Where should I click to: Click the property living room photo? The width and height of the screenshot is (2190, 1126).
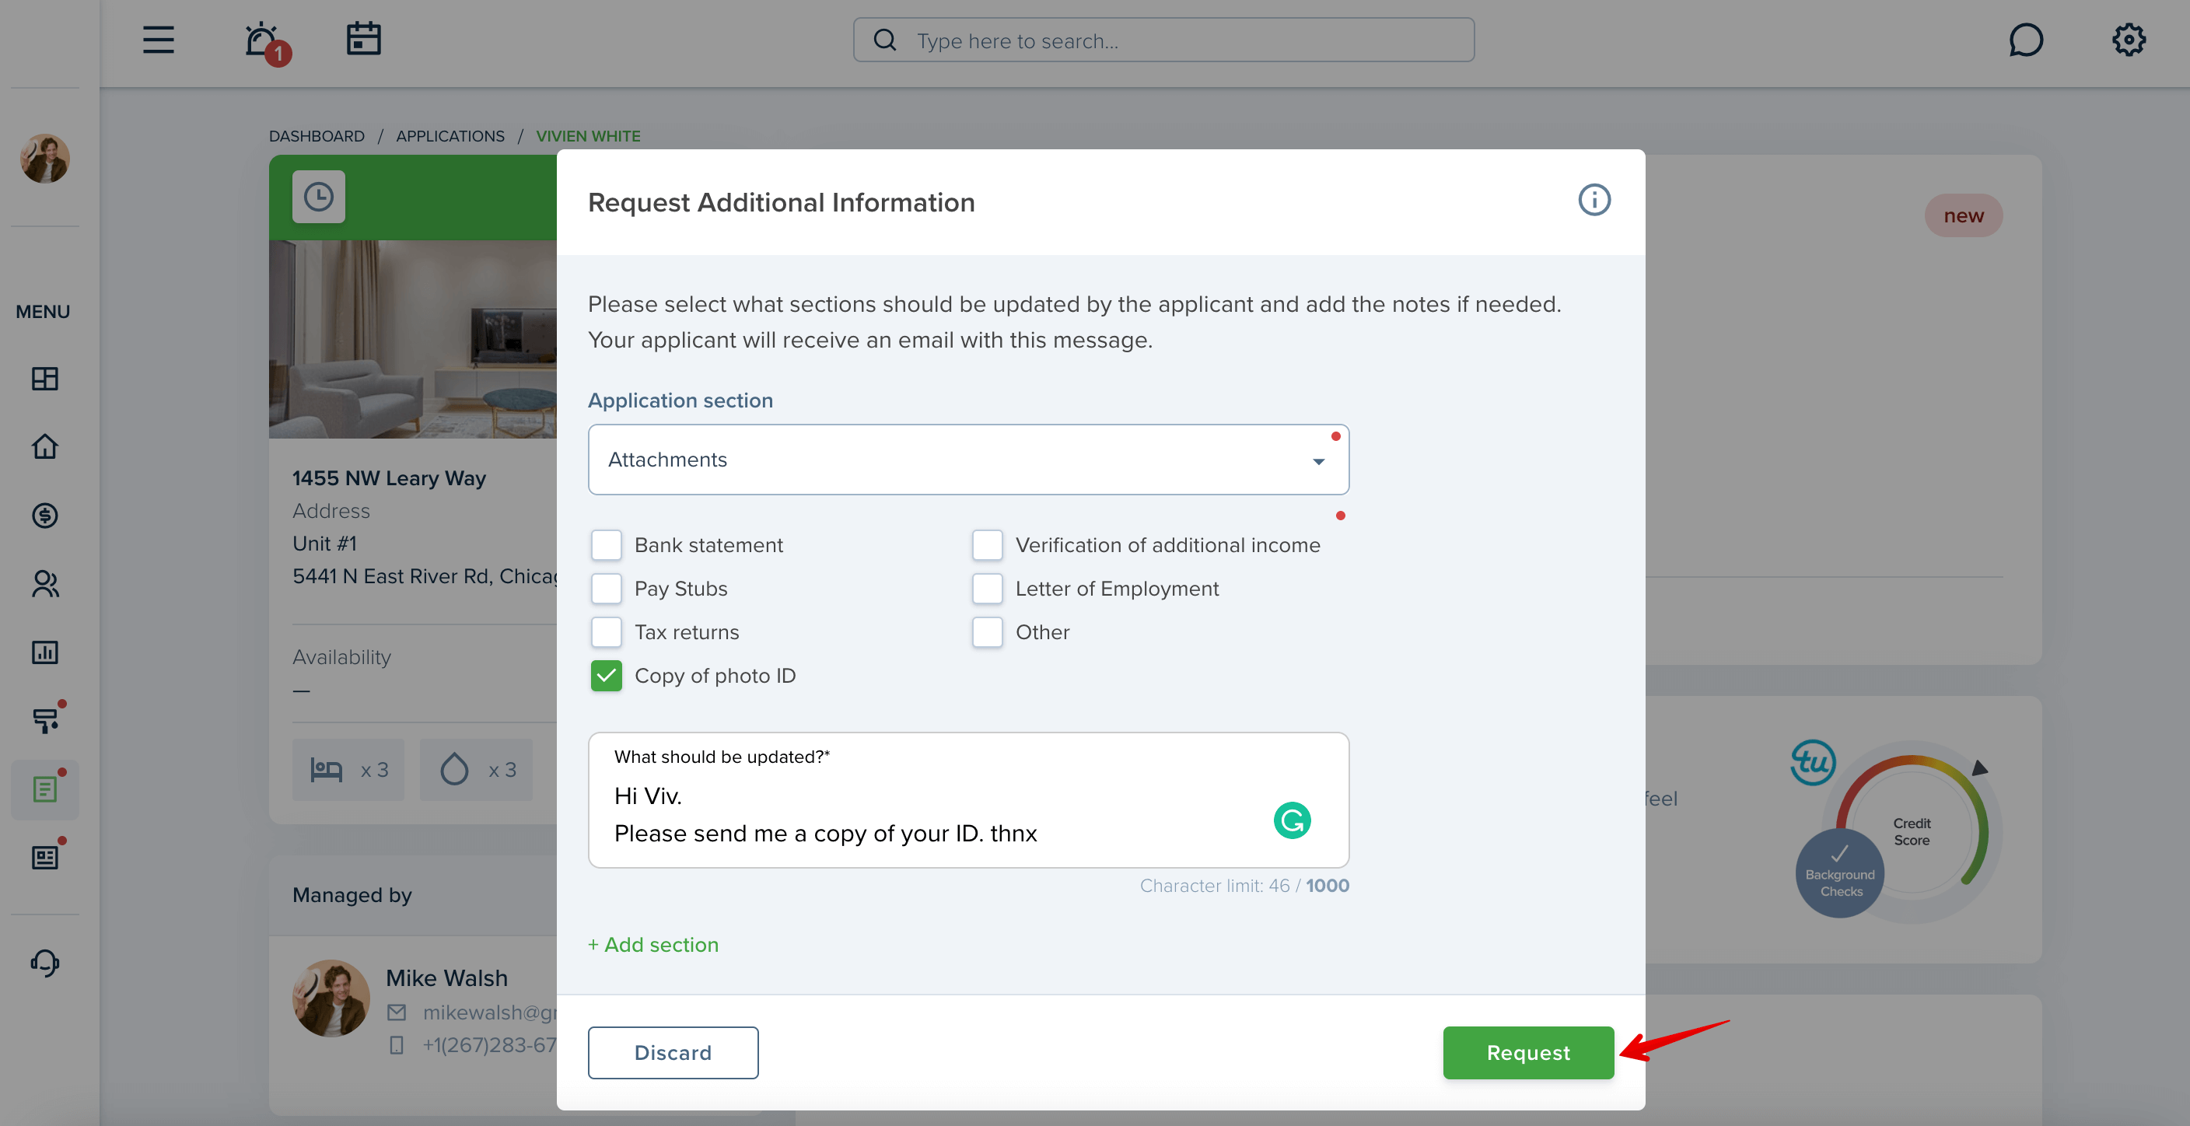[x=413, y=339]
